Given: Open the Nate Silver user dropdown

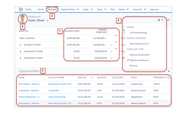Looking at the screenshot, I should [x=48, y=21].
